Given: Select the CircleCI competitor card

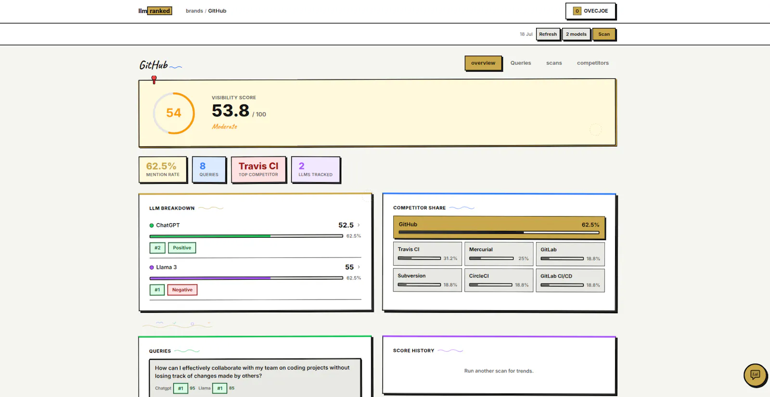Looking at the screenshot, I should [x=499, y=280].
